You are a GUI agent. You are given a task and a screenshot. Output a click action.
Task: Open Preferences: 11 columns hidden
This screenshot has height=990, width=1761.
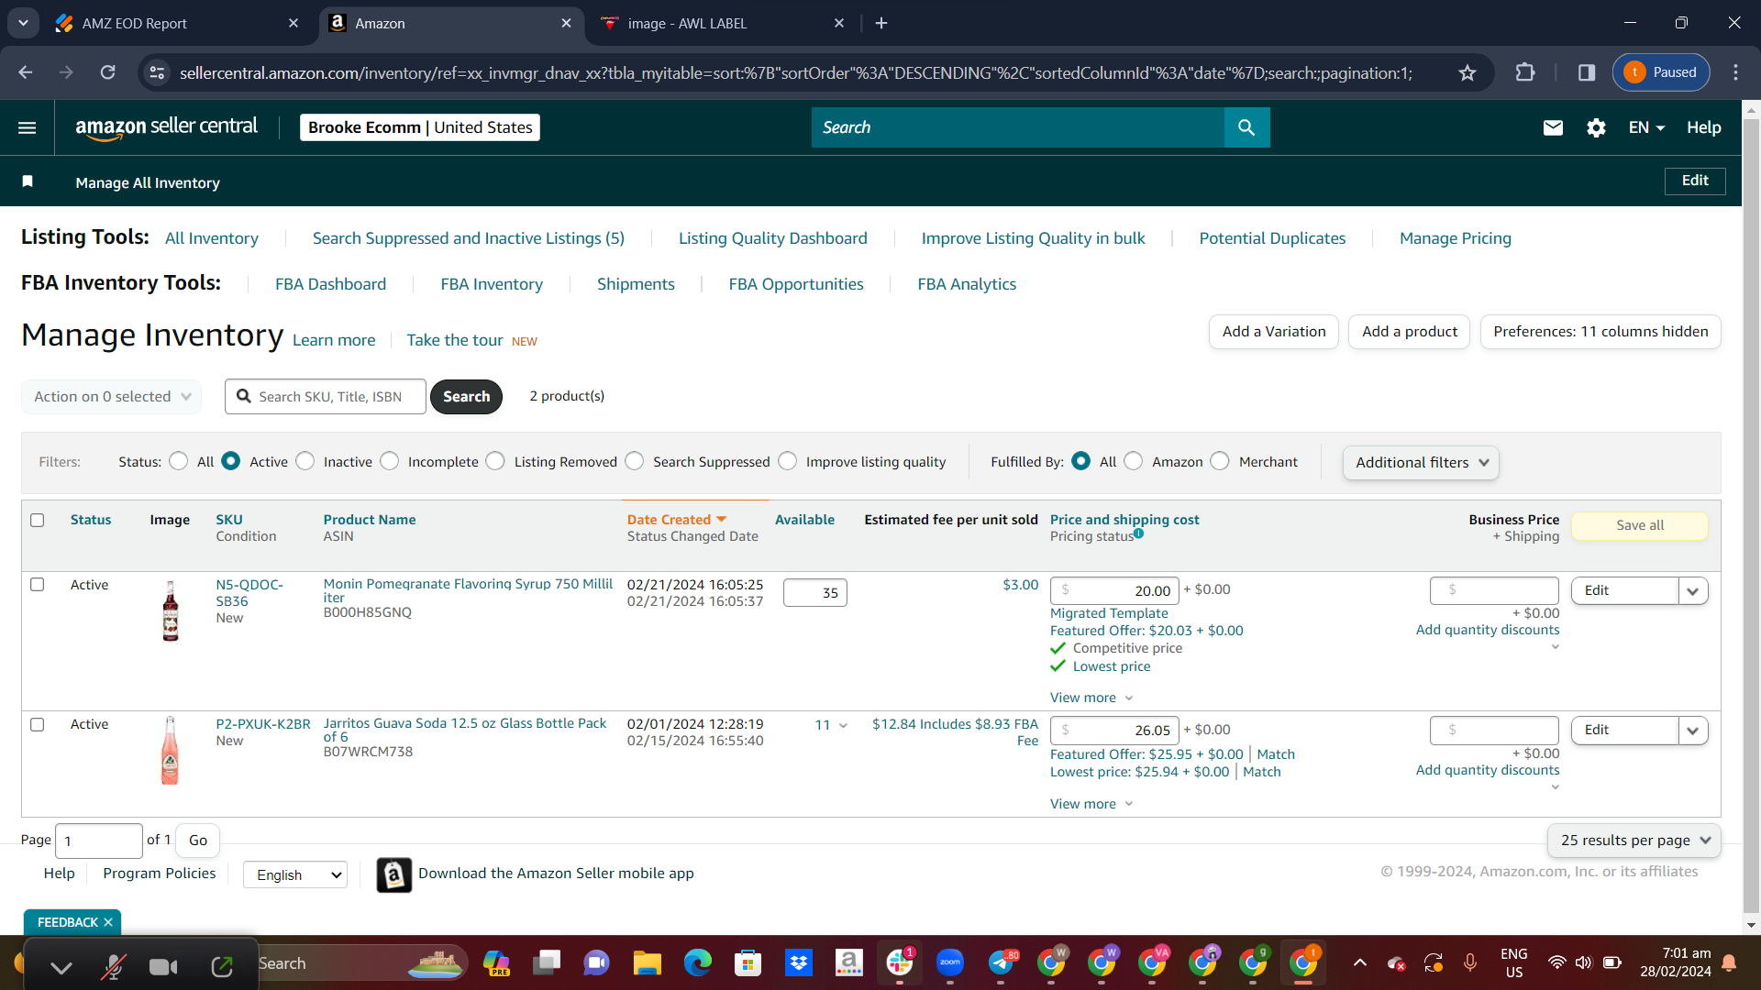[x=1600, y=332]
